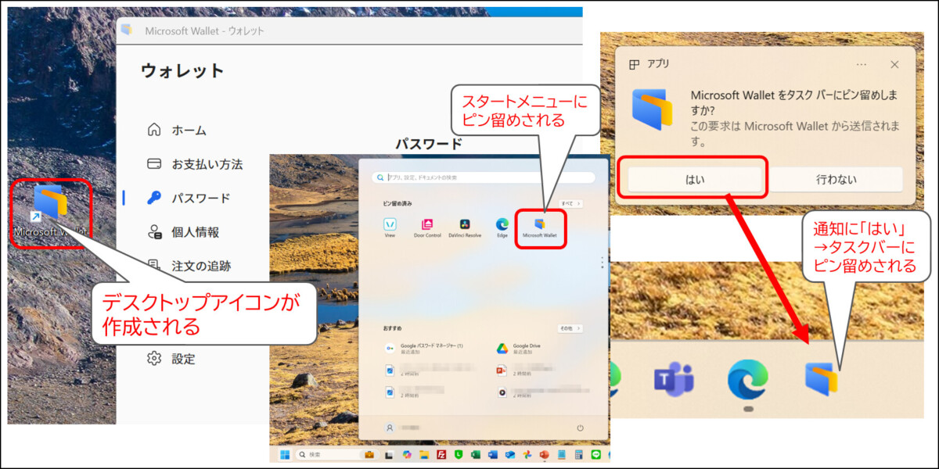The height and width of the screenshot is (469, 939).
Task: Open お支払い方法 in Wallet sidebar
Action: tap(207, 164)
